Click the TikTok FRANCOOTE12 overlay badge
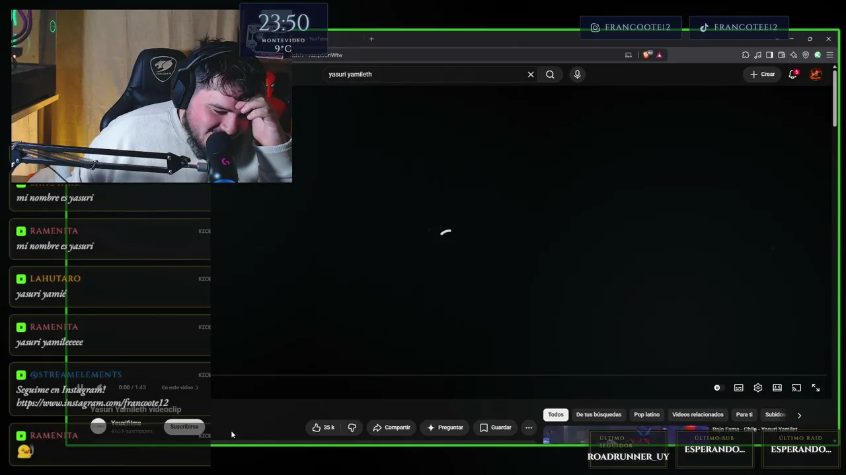The width and height of the screenshot is (846, 475). pos(739,28)
